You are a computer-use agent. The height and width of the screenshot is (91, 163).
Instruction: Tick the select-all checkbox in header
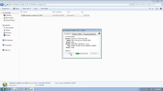tap(21, 12)
